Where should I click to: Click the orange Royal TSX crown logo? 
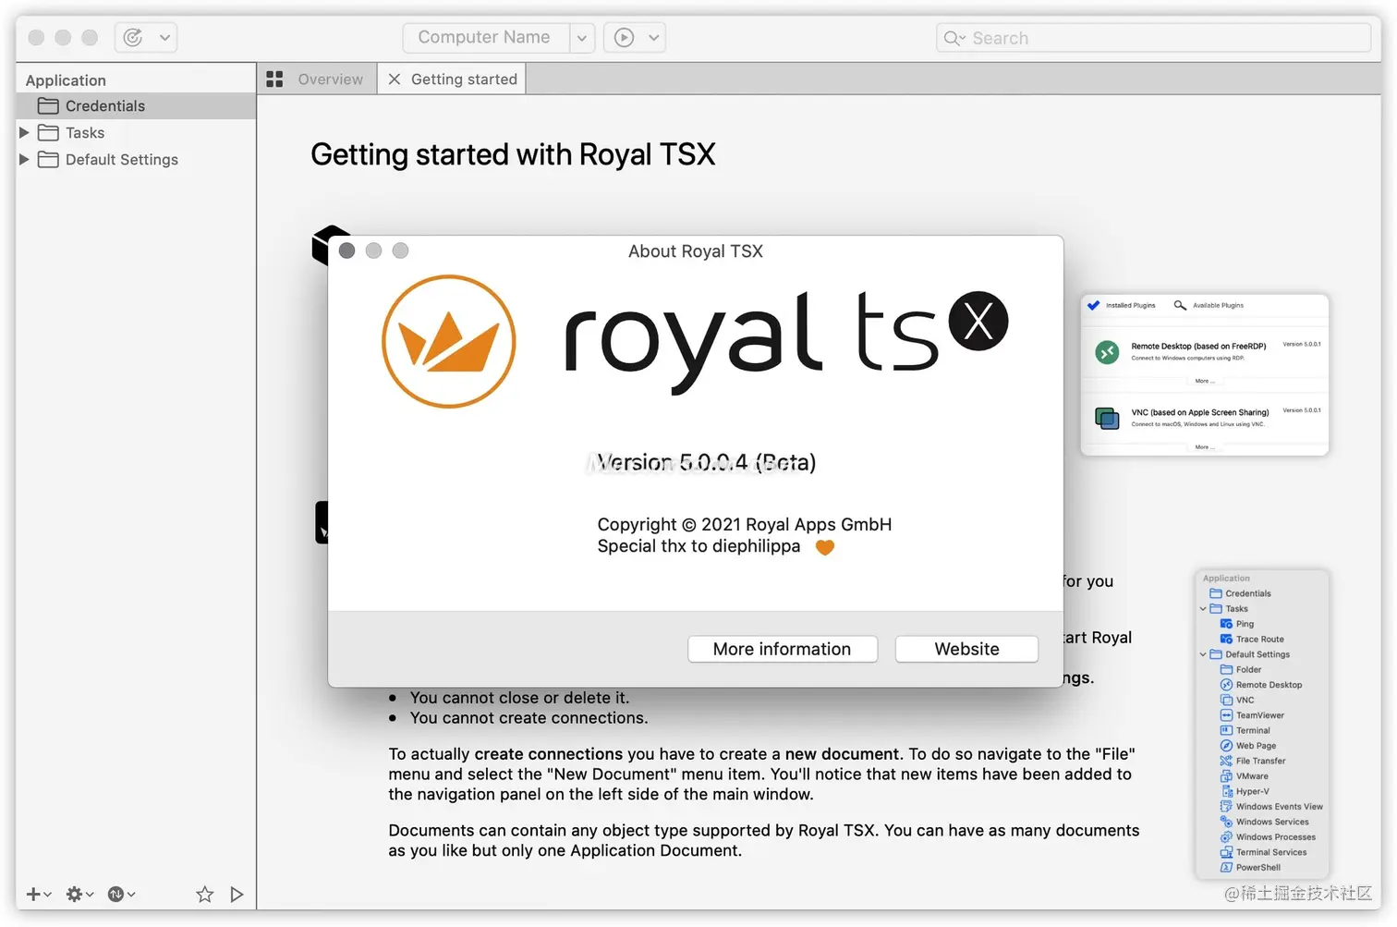click(449, 341)
